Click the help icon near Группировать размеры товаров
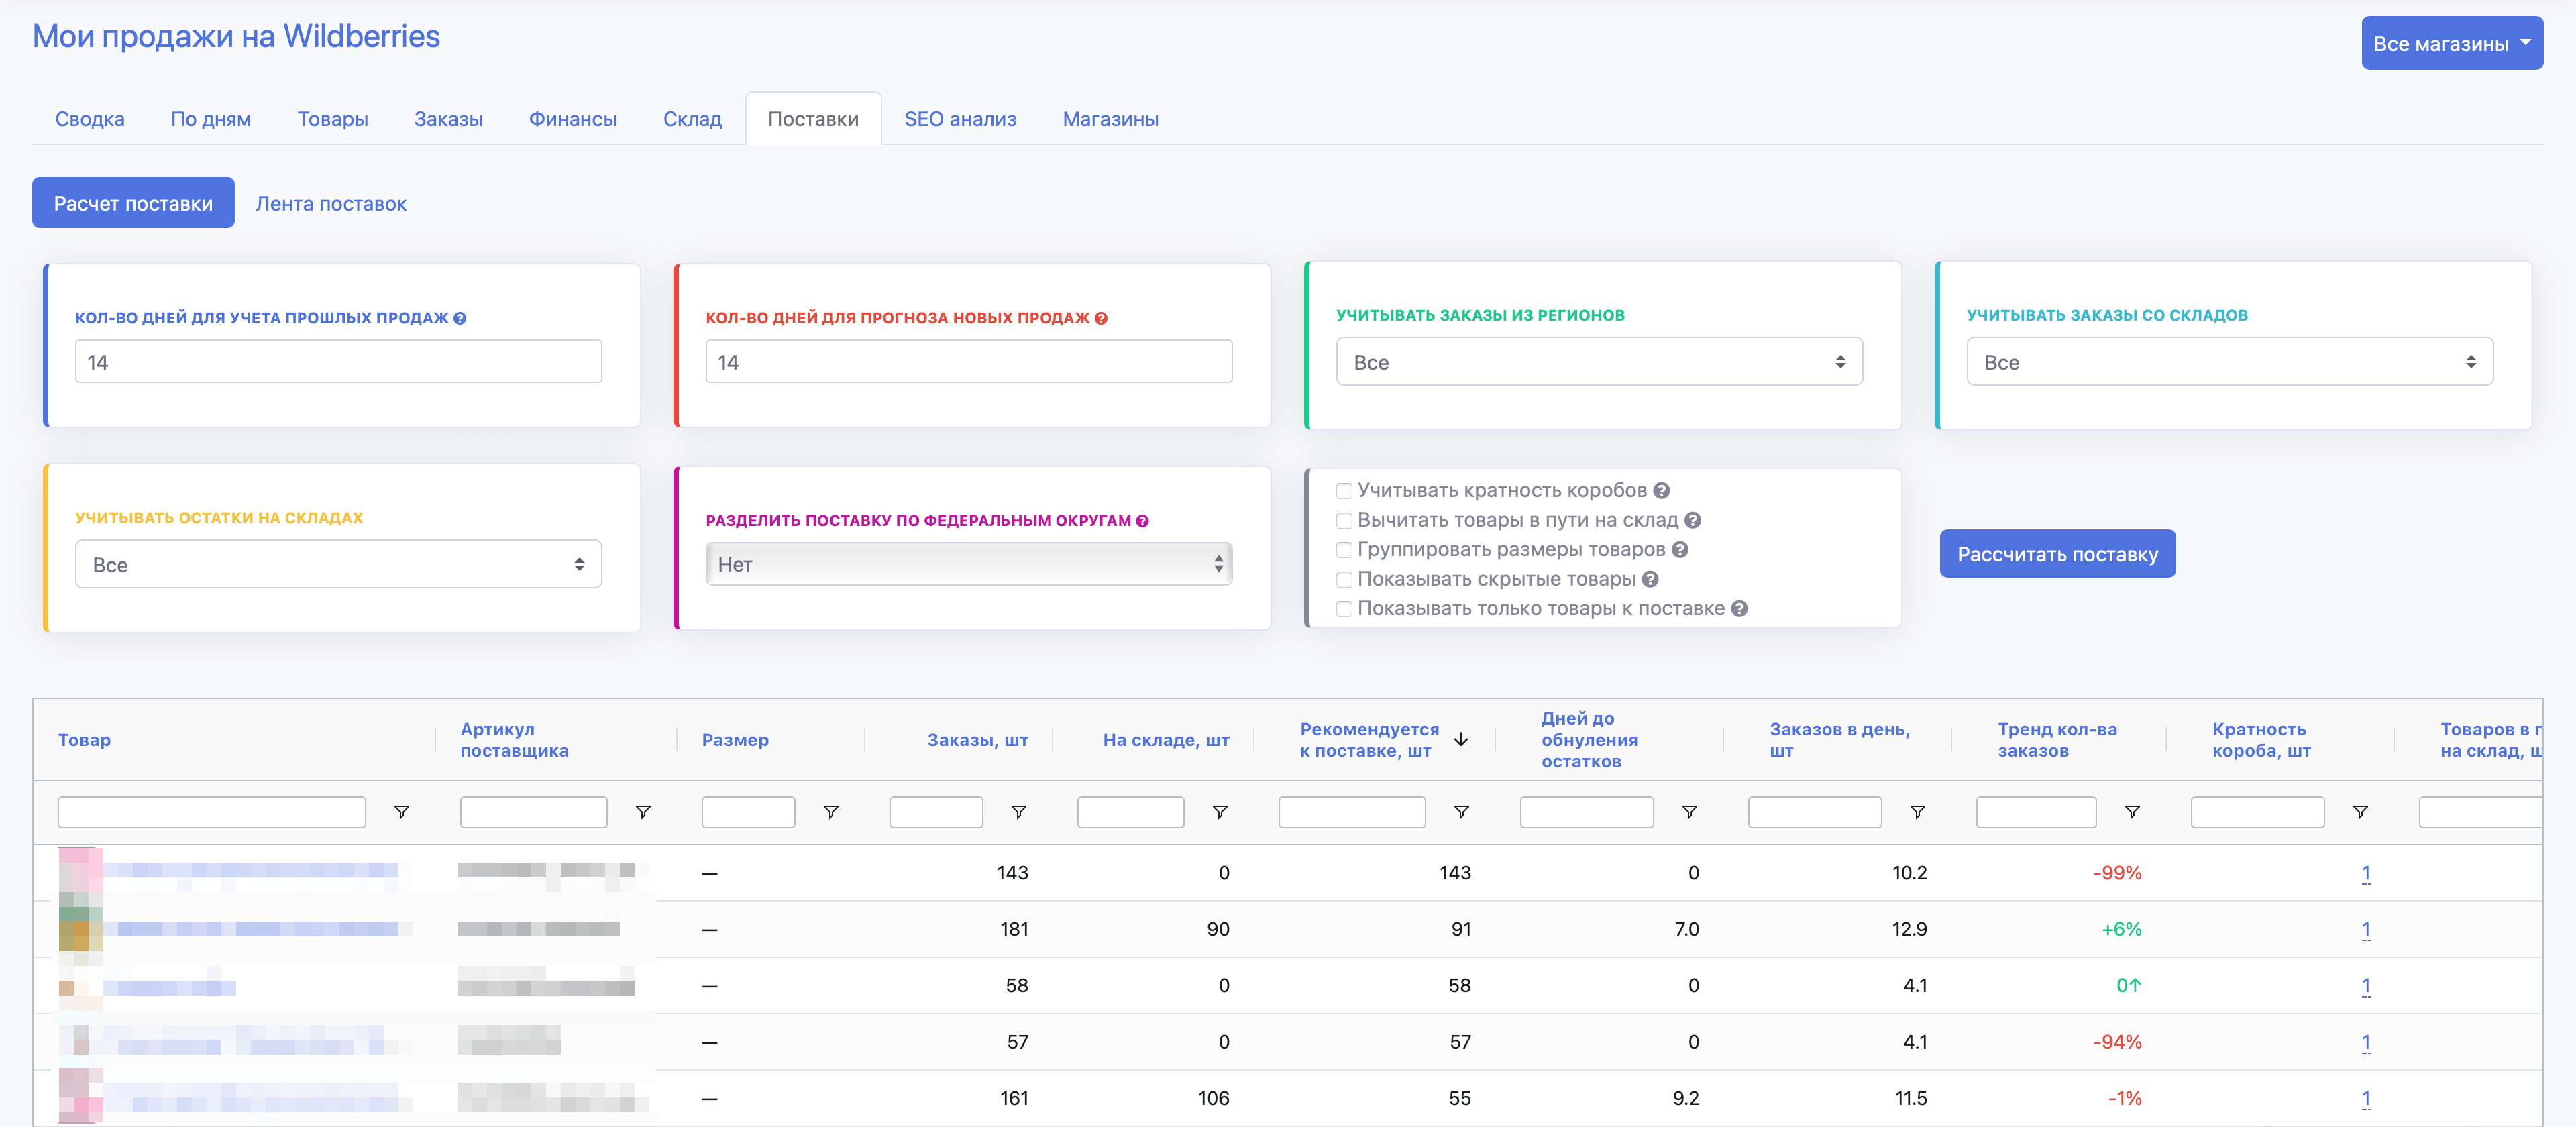The image size is (2576, 1127). tap(1681, 549)
